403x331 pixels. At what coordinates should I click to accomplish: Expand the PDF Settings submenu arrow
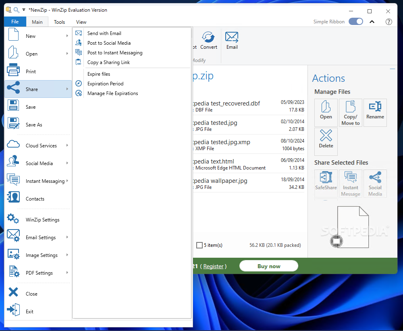click(x=67, y=273)
